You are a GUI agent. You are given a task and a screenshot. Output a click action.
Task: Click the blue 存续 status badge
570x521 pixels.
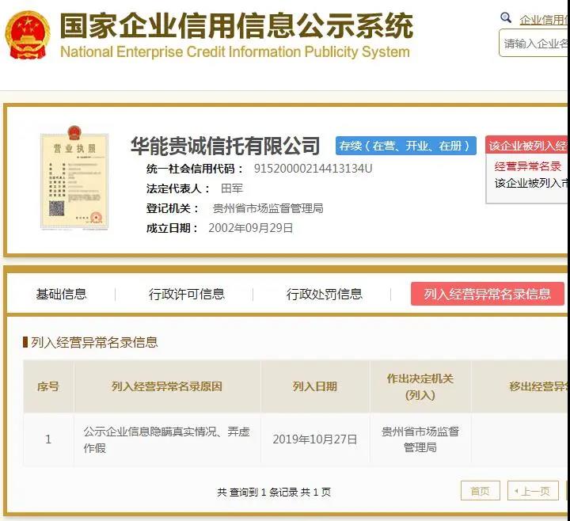tap(405, 146)
